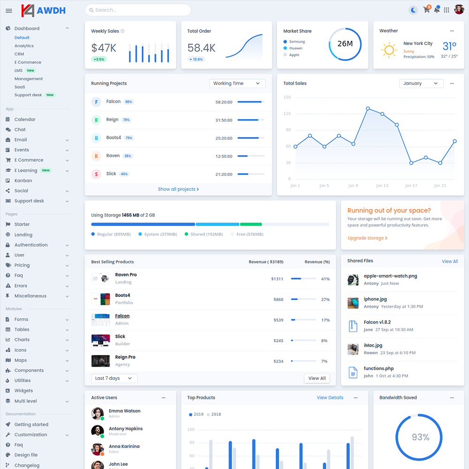Toggle the 2019 legend series

point(196,415)
